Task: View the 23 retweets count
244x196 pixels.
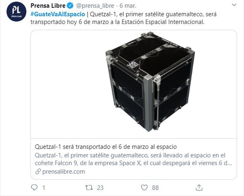Action: click(100, 188)
